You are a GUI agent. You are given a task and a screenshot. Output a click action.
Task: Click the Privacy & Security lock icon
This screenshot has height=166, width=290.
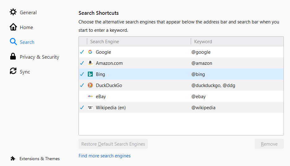[13, 56]
